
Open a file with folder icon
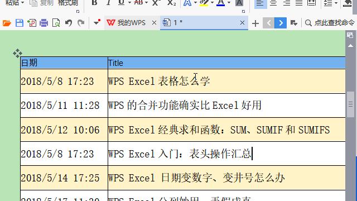(7, 23)
